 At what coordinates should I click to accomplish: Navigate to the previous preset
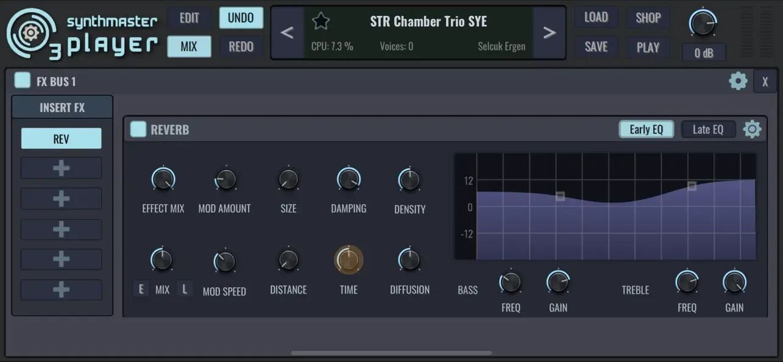(287, 32)
